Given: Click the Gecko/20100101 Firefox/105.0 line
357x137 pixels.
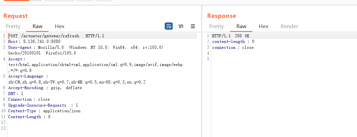Looking at the screenshot, I should point(42,53).
